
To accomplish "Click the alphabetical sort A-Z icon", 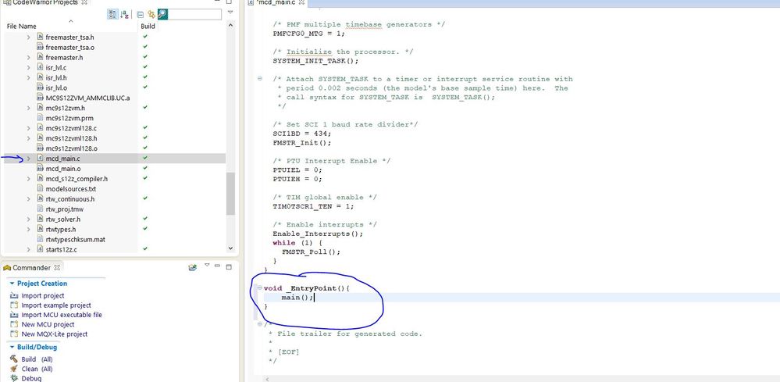I will click(124, 14).
